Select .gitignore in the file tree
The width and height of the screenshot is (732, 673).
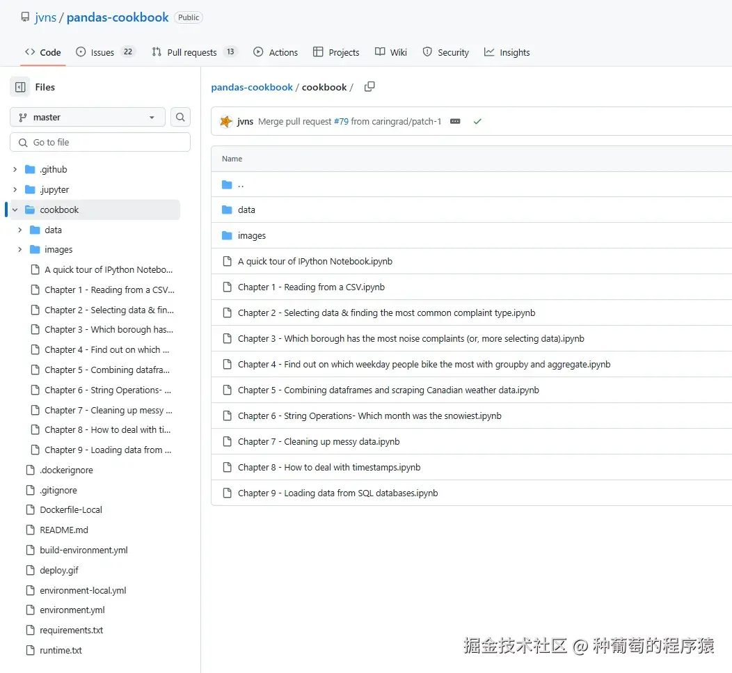click(x=58, y=490)
